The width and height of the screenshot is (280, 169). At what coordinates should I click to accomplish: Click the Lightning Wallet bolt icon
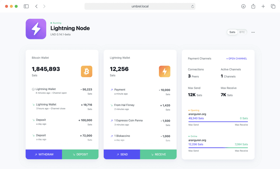pos(165,71)
